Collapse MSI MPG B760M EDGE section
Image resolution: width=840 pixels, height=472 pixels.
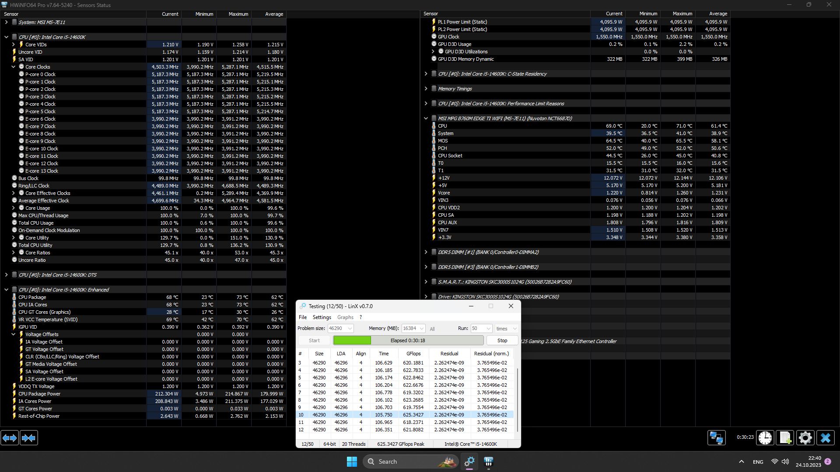(x=426, y=118)
